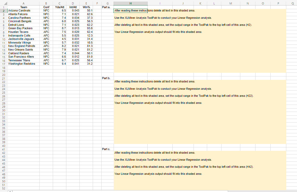
Task: Click the Select All triangle corner
Action: click(5, 3)
